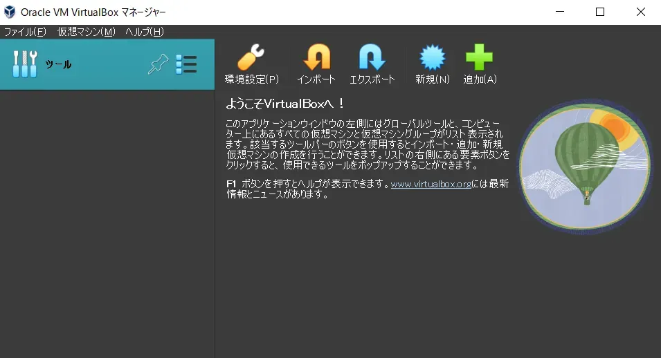The image size is (661, 358).
Task: Open the VirtualBox cube icon in title bar
Action: (x=10, y=12)
